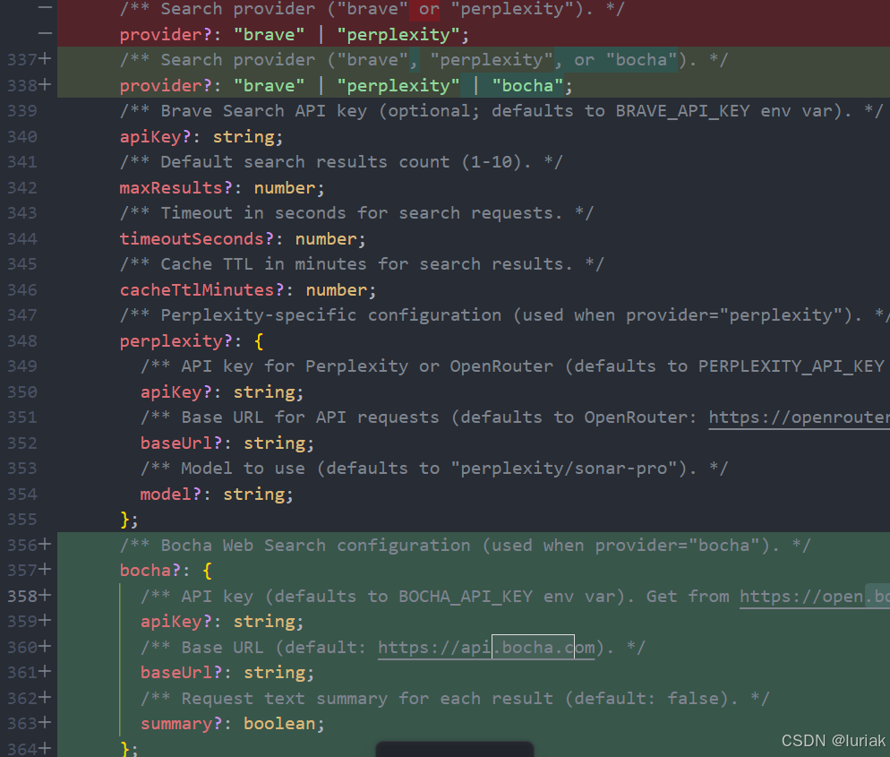Click "bocha" string on line 338
Image resolution: width=890 pixels, height=757 pixels.
527,86
